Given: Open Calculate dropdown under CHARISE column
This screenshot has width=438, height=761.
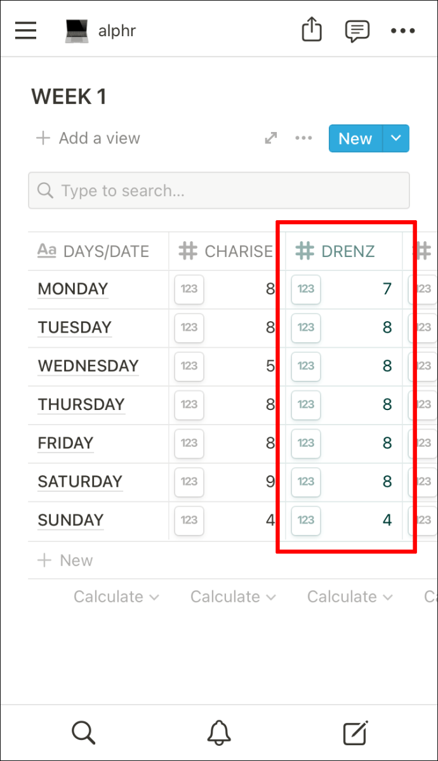Looking at the screenshot, I should tap(233, 597).
